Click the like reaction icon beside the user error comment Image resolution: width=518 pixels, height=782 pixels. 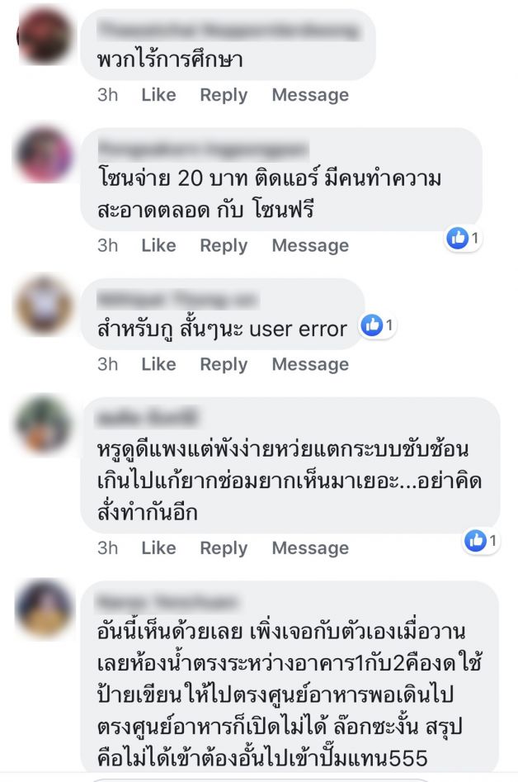pyautogui.click(x=371, y=325)
